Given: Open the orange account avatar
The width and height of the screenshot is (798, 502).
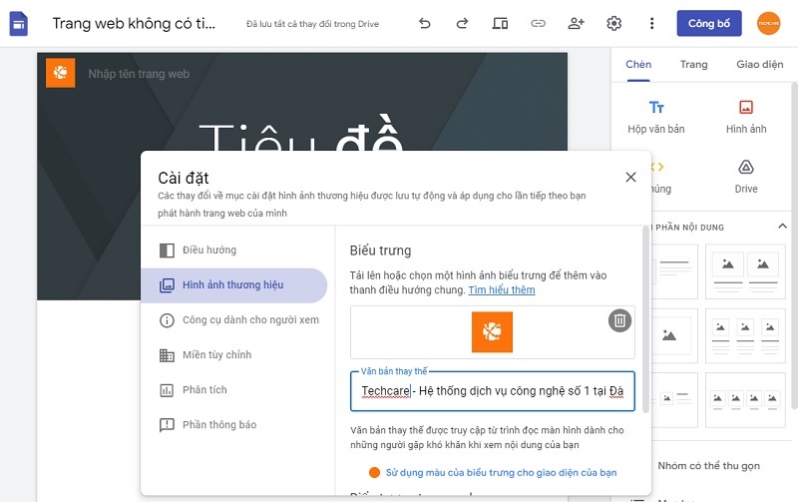Looking at the screenshot, I should click(768, 23).
